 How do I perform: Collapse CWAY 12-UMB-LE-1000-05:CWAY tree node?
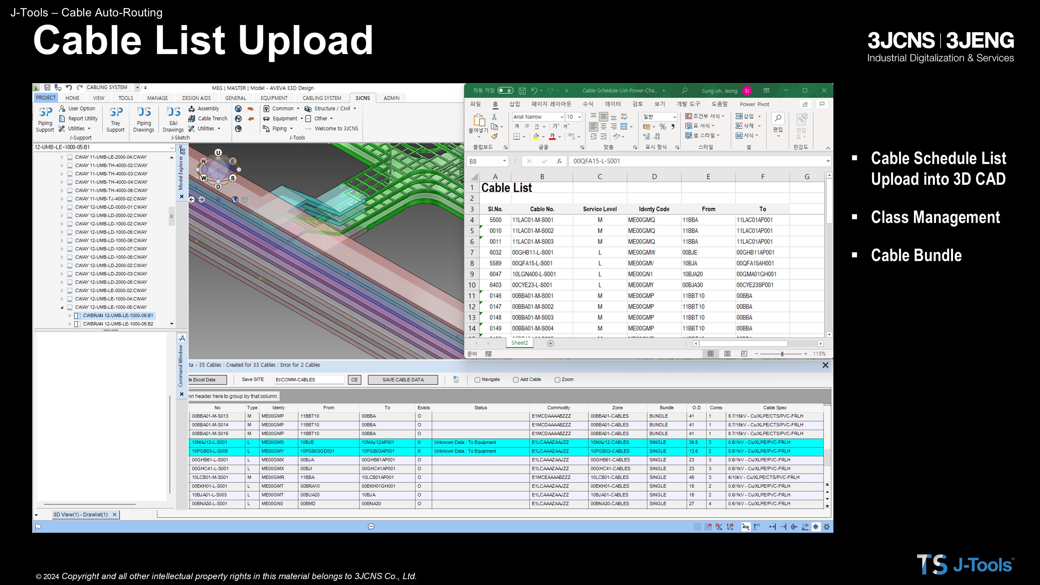click(62, 307)
